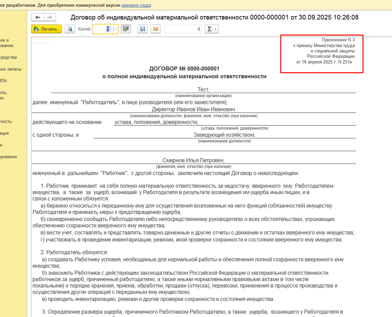Increase the copies count with up arrow
The image size is (392, 317).
[114, 27]
